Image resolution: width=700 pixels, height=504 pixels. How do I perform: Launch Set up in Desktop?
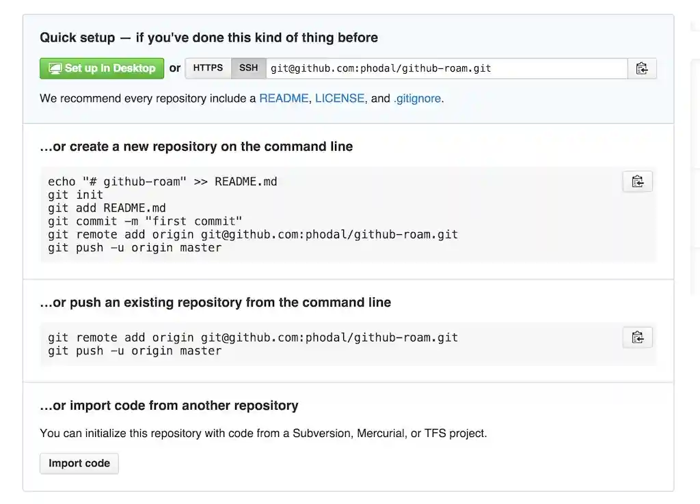[x=101, y=68]
